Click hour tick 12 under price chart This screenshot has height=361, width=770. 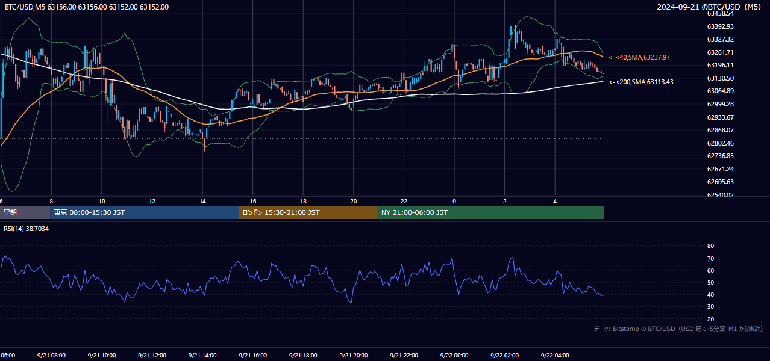152,201
